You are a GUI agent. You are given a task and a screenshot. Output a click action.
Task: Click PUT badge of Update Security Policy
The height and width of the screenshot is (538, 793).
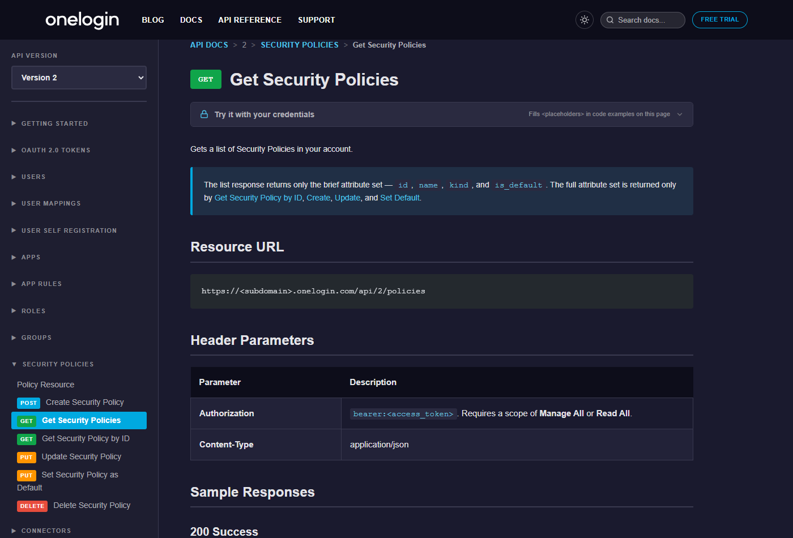27,457
